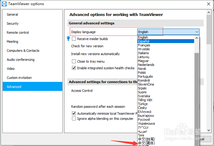Close the TeamViewer options window

(209, 4)
